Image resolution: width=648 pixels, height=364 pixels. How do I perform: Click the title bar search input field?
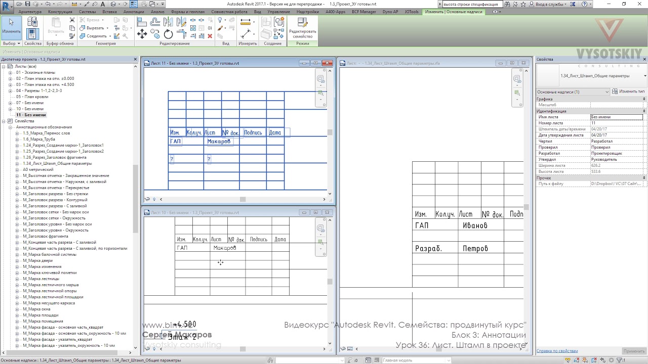point(472,4)
